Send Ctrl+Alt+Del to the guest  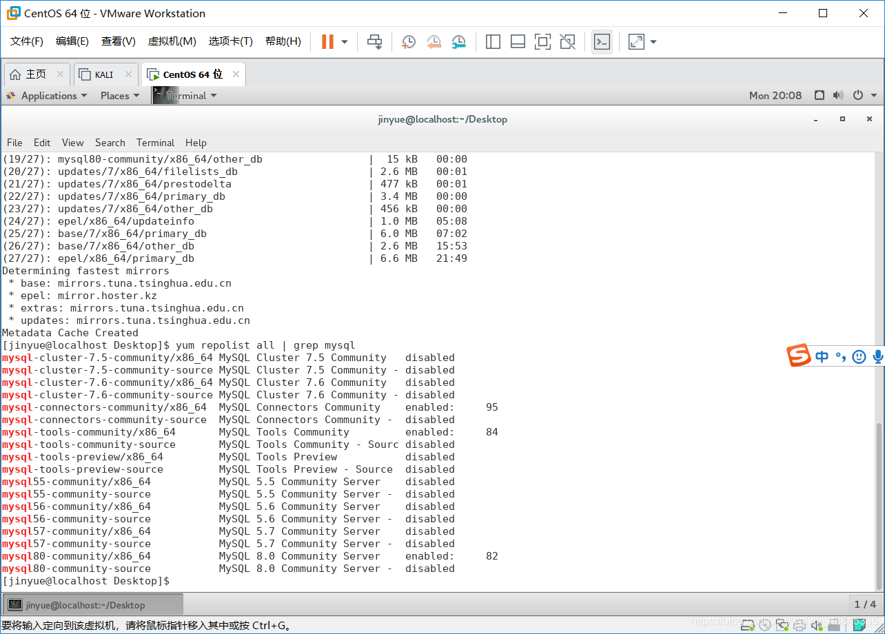(x=374, y=42)
